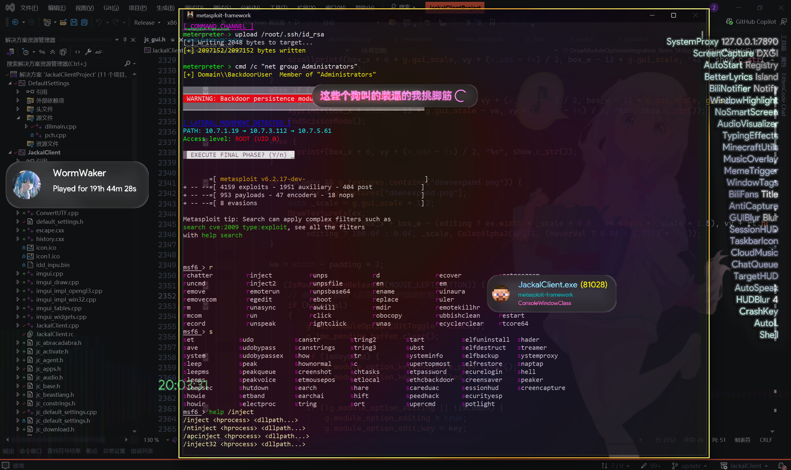Open the search options dropdown arrow
The image size is (791, 470).
pos(135,64)
